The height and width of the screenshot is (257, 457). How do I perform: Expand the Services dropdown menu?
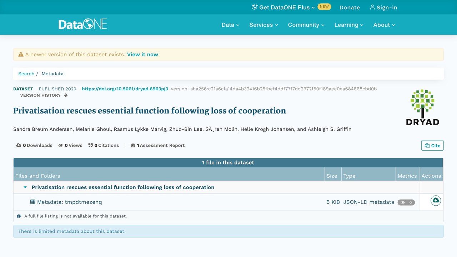click(x=263, y=25)
